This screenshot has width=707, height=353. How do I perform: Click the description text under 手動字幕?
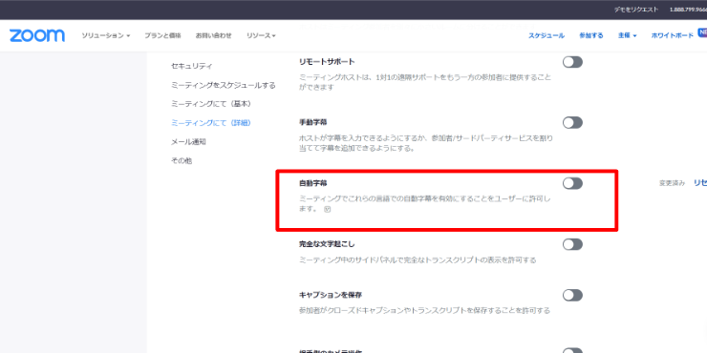[x=426, y=143]
